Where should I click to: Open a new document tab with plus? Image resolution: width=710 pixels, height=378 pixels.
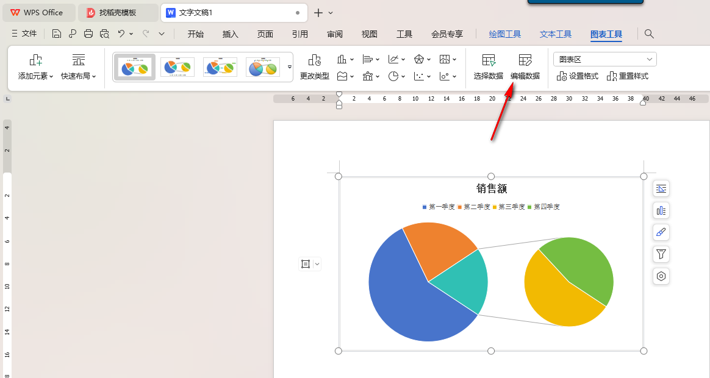tap(318, 13)
